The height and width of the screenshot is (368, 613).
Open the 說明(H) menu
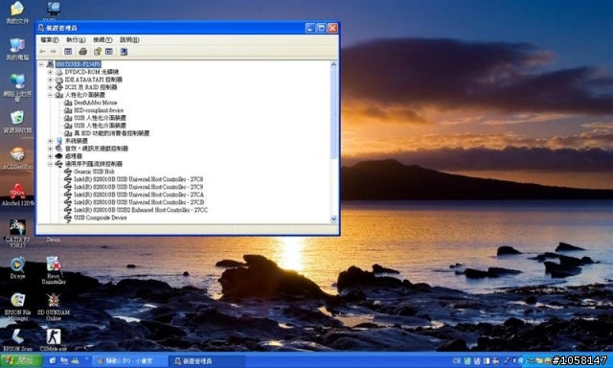(129, 40)
